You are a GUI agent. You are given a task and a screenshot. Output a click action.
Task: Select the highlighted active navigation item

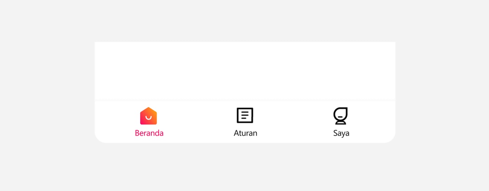point(149,122)
